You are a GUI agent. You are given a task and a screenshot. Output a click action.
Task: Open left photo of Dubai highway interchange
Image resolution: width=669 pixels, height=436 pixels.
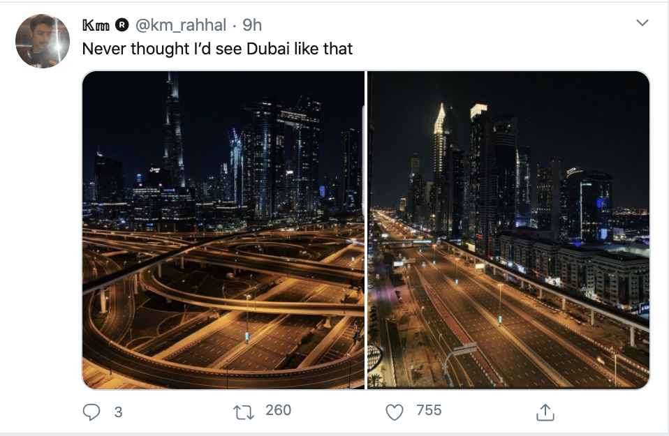click(223, 230)
